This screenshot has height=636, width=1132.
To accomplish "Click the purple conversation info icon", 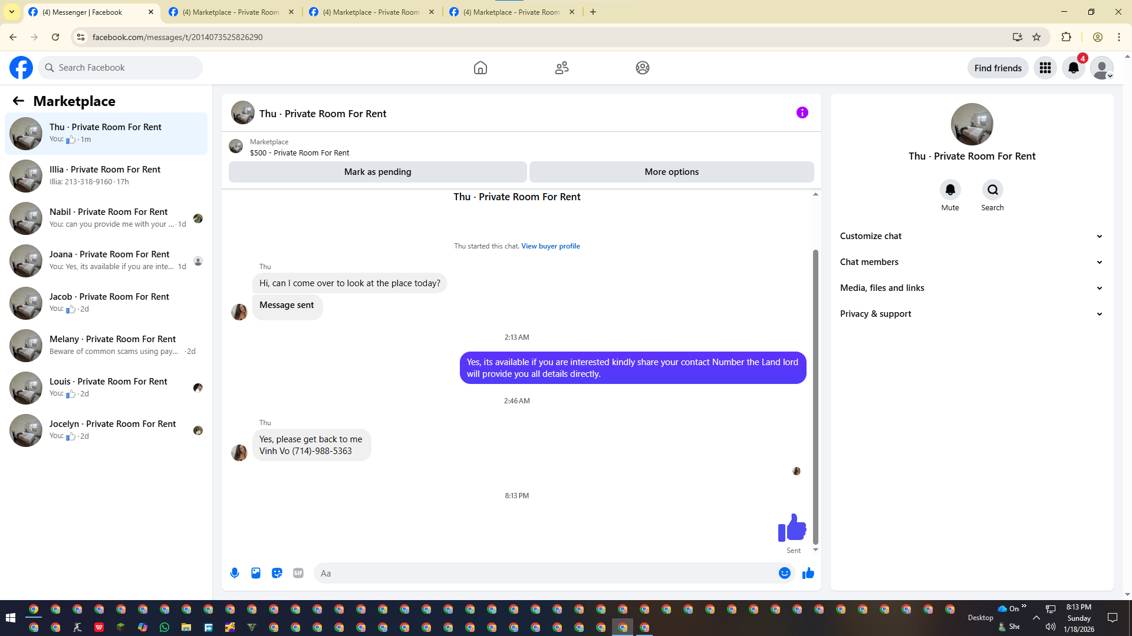I will 802,112.
